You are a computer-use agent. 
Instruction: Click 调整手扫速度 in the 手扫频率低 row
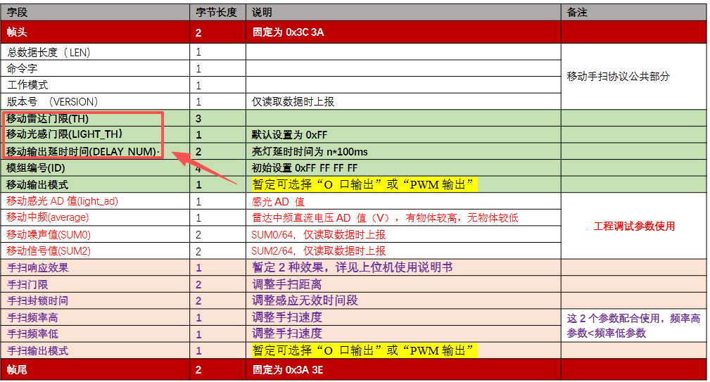286,333
